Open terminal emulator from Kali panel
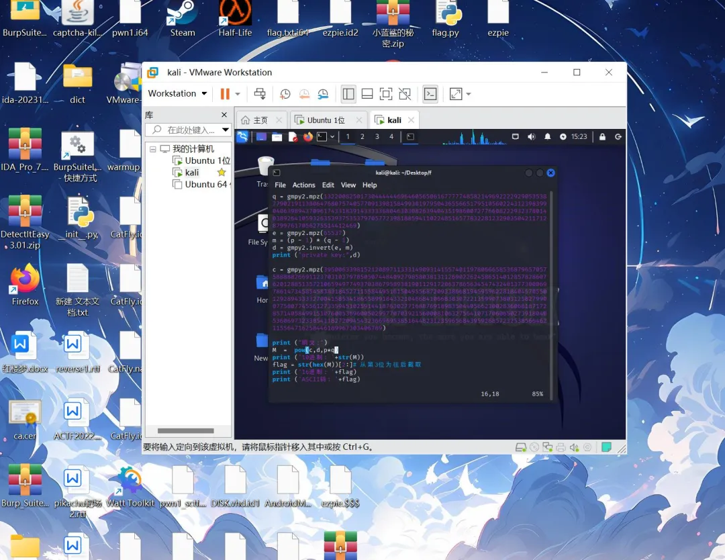The width and height of the screenshot is (725, 560). pyautogui.click(x=322, y=136)
